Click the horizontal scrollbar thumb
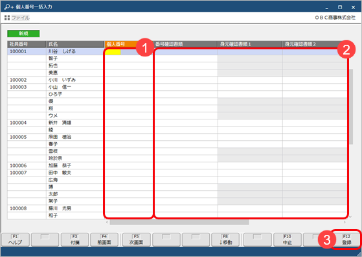The width and height of the screenshot is (362, 257). [x=179, y=223]
